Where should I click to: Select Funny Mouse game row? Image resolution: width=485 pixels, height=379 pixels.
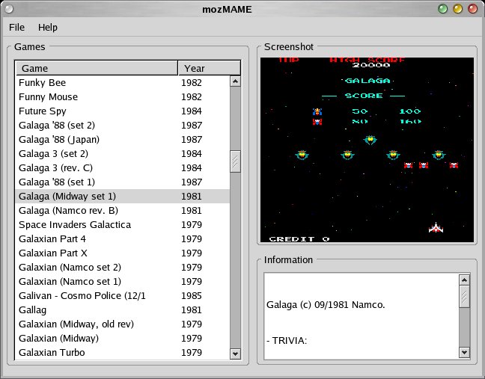point(123,96)
